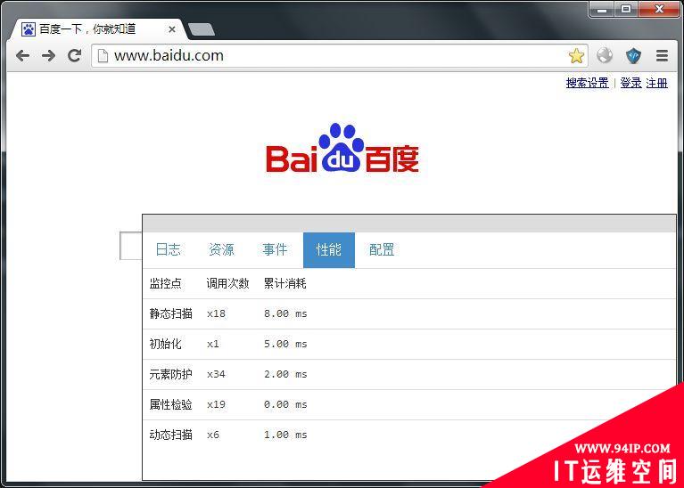Click the panel's gray title bar
684x488 pixels.
point(409,224)
